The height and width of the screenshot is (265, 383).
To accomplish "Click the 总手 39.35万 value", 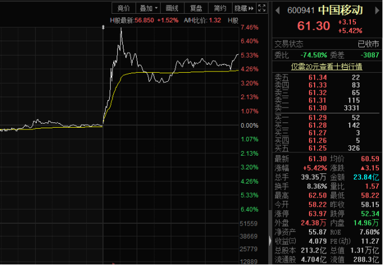I will click(314, 177).
